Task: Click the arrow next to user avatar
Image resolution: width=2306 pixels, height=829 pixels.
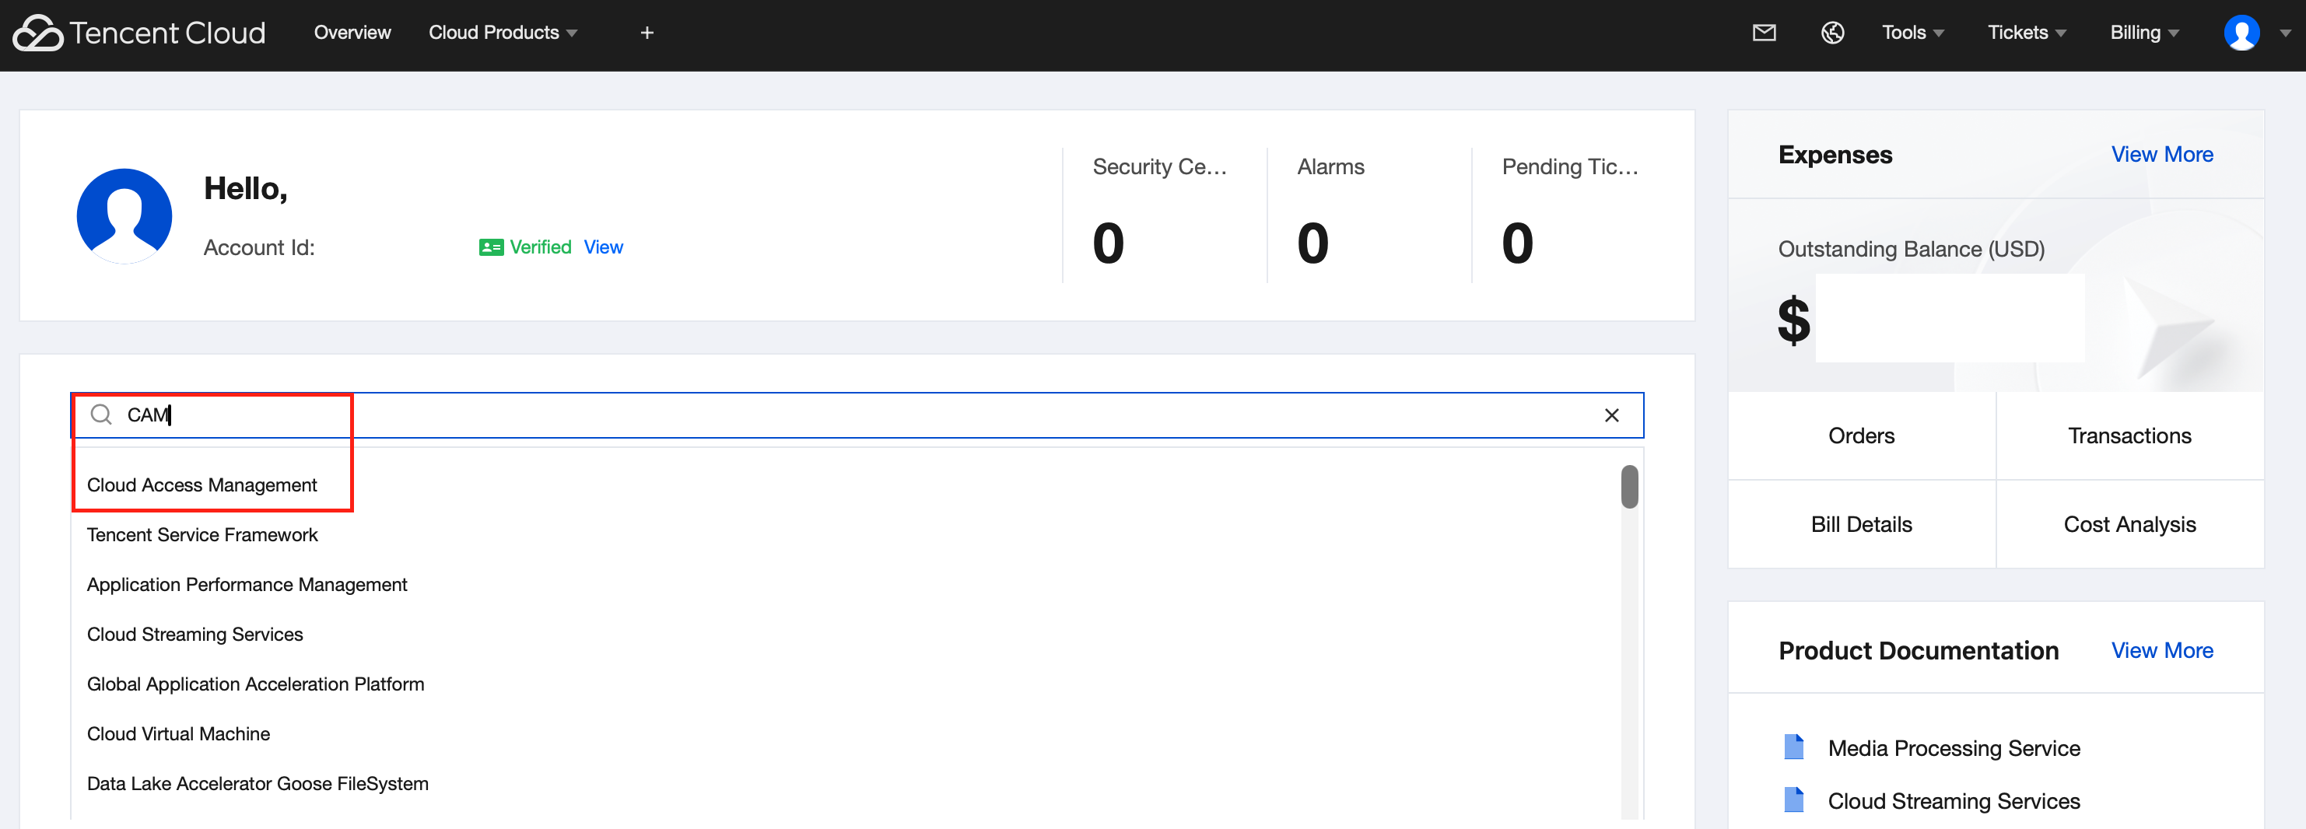Action: 2284,33
